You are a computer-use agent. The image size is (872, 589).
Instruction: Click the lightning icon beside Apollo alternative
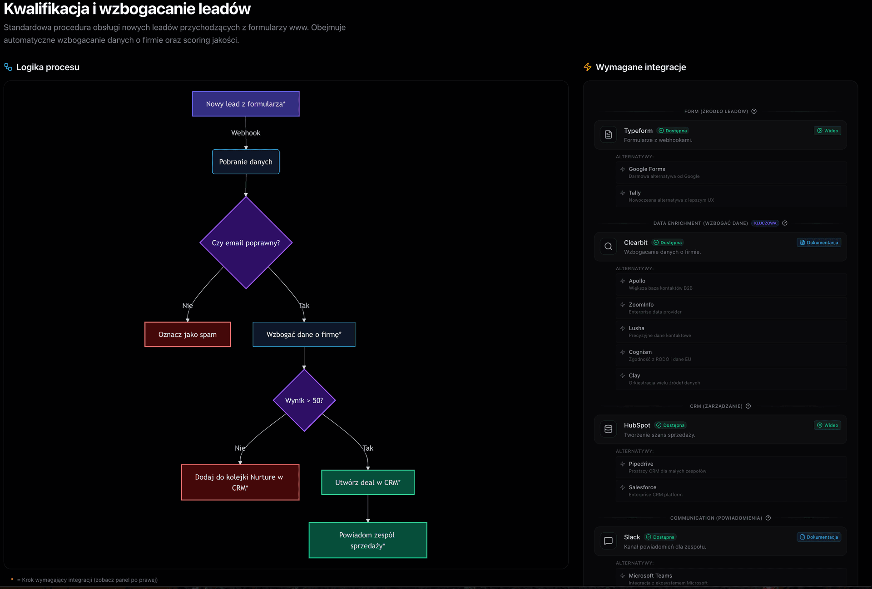[x=623, y=281]
